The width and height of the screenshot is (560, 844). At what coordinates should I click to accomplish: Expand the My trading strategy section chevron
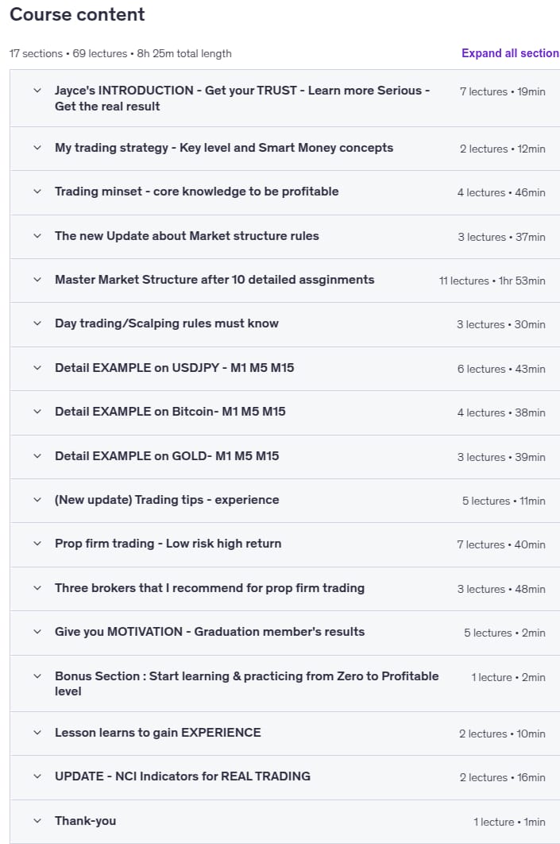click(x=37, y=148)
